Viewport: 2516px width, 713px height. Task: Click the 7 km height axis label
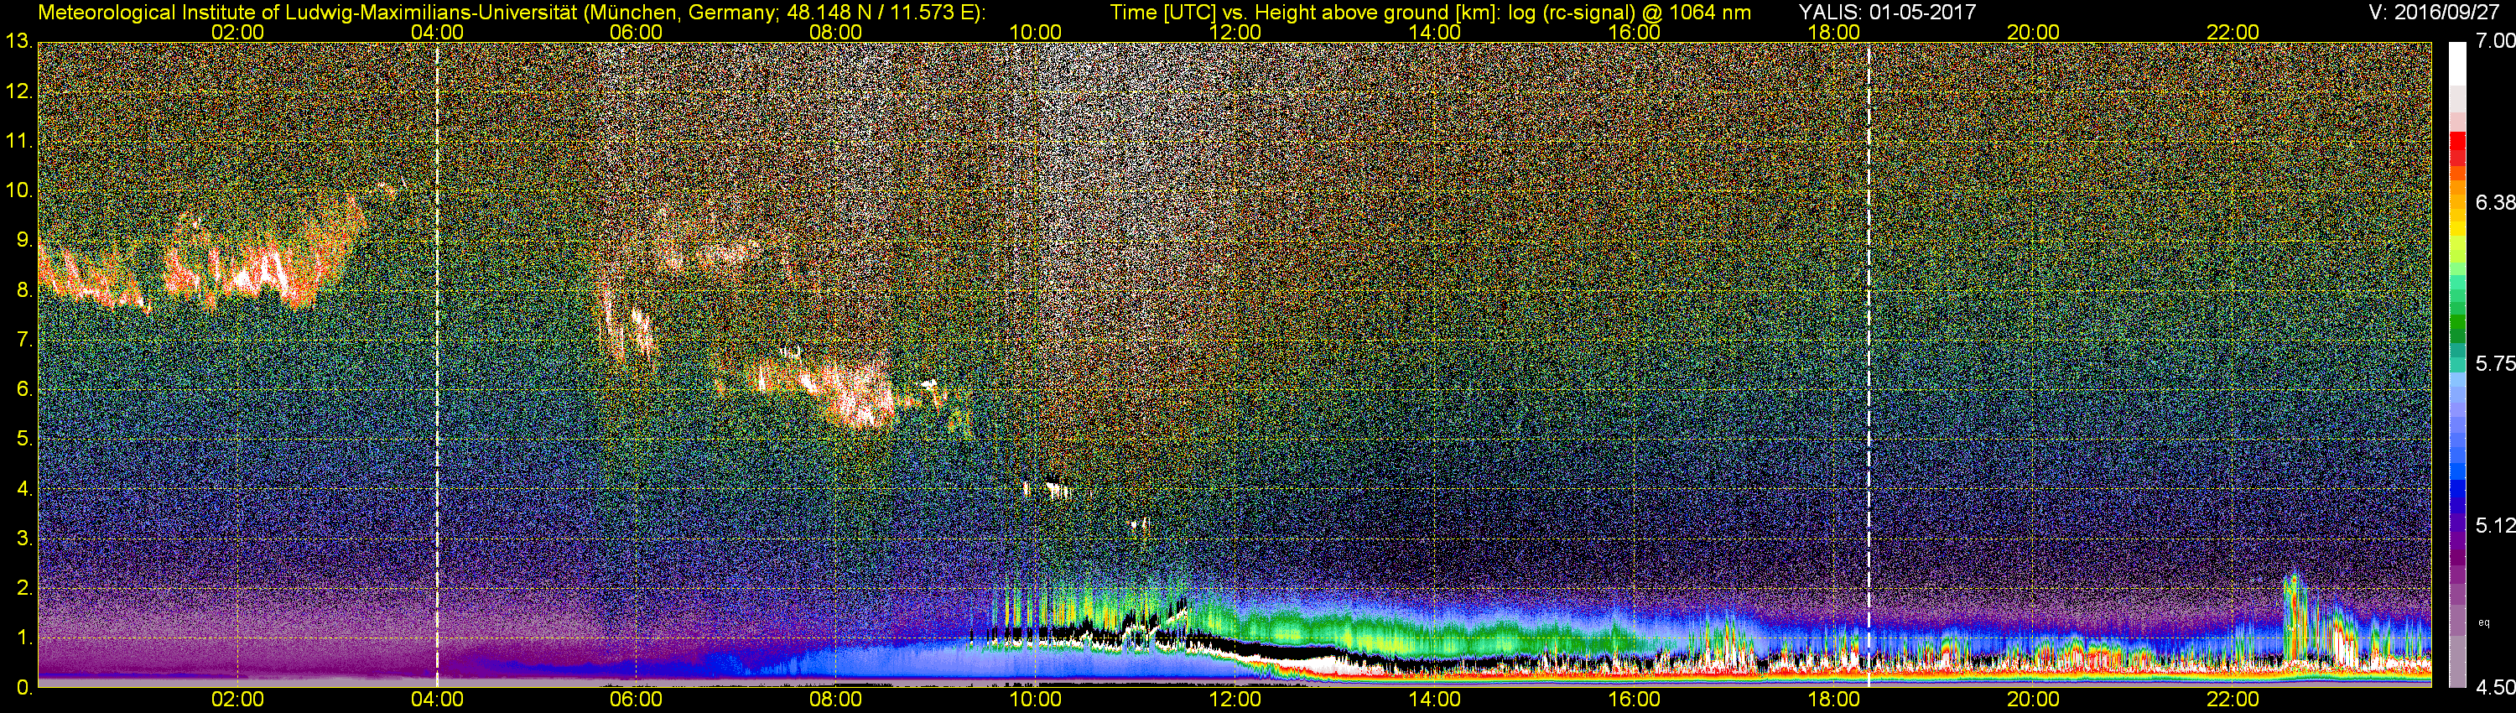point(23,340)
